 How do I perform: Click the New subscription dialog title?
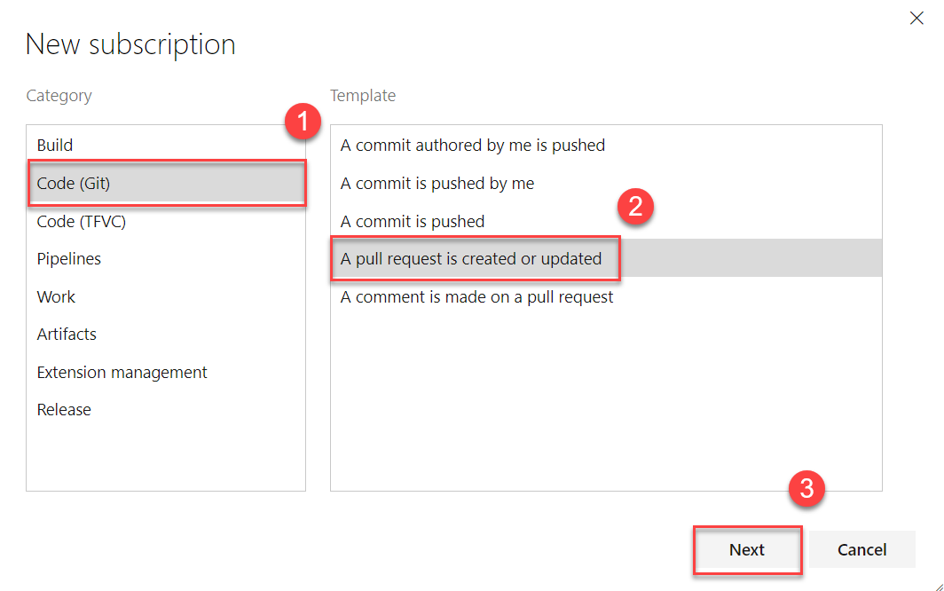pyautogui.click(x=130, y=44)
